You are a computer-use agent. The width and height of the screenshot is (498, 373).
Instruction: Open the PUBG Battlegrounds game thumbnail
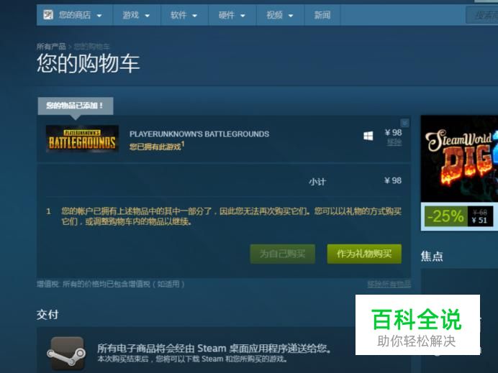[82, 139]
